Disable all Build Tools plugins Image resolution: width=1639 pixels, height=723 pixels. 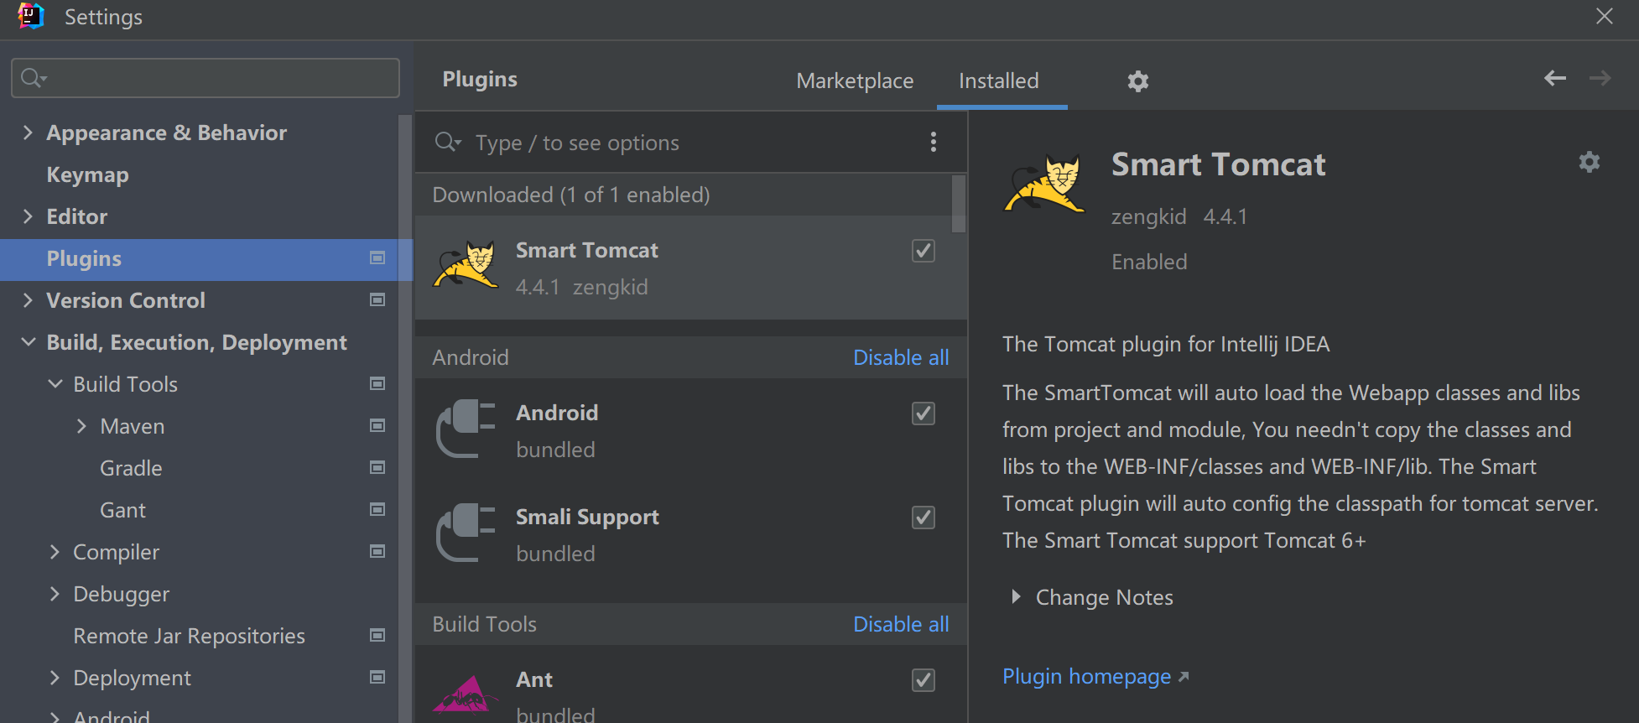pyautogui.click(x=901, y=624)
